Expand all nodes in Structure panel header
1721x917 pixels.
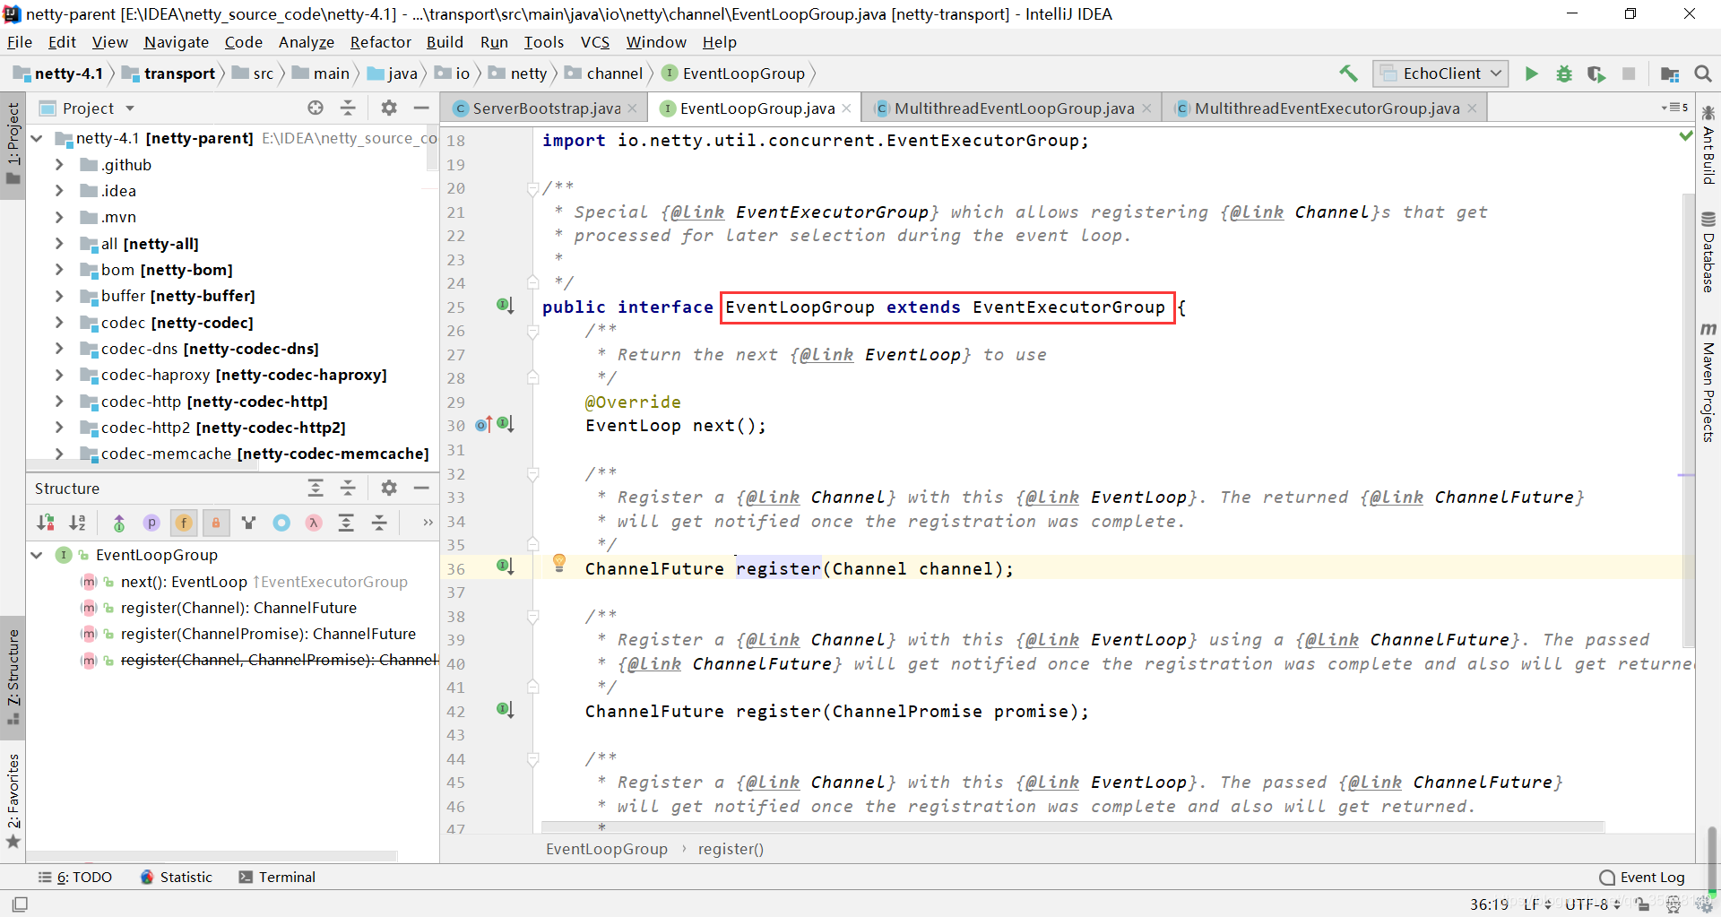point(316,488)
